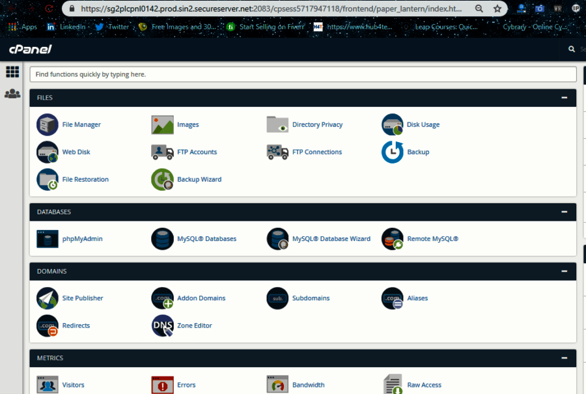Collapse the DOMAINS section
This screenshot has height=394, width=586.
[565, 272]
